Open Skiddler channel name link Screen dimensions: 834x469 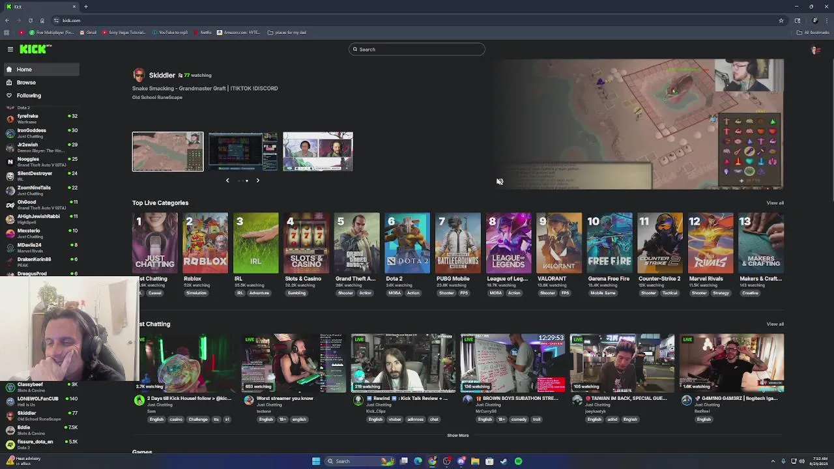coord(162,75)
